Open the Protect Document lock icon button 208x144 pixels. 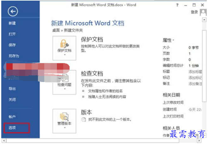pyautogui.click(x=64, y=48)
